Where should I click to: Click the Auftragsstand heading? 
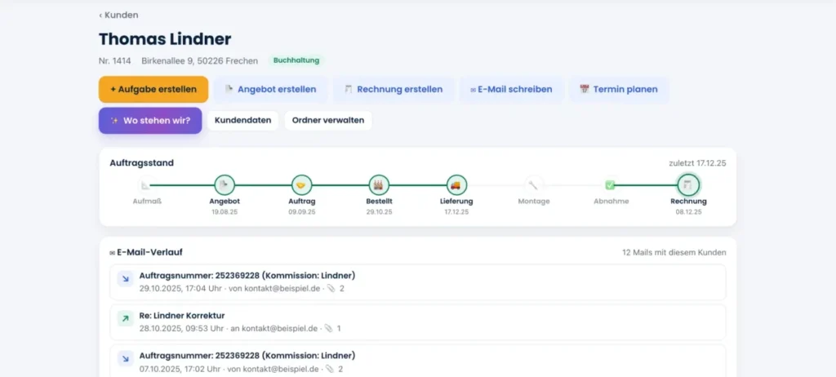click(142, 163)
